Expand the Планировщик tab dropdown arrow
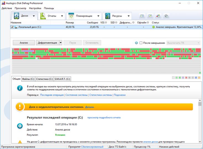This screenshot has height=149, width=203. [x=98, y=16]
